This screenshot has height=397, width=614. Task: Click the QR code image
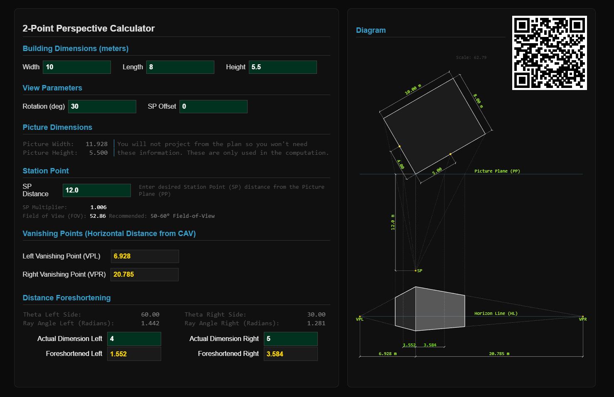coord(550,53)
